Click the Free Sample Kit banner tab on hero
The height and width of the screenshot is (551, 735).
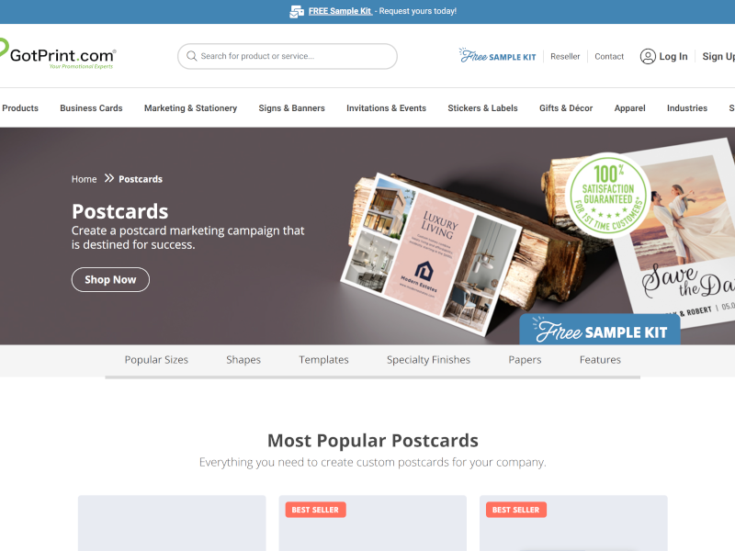tap(600, 330)
